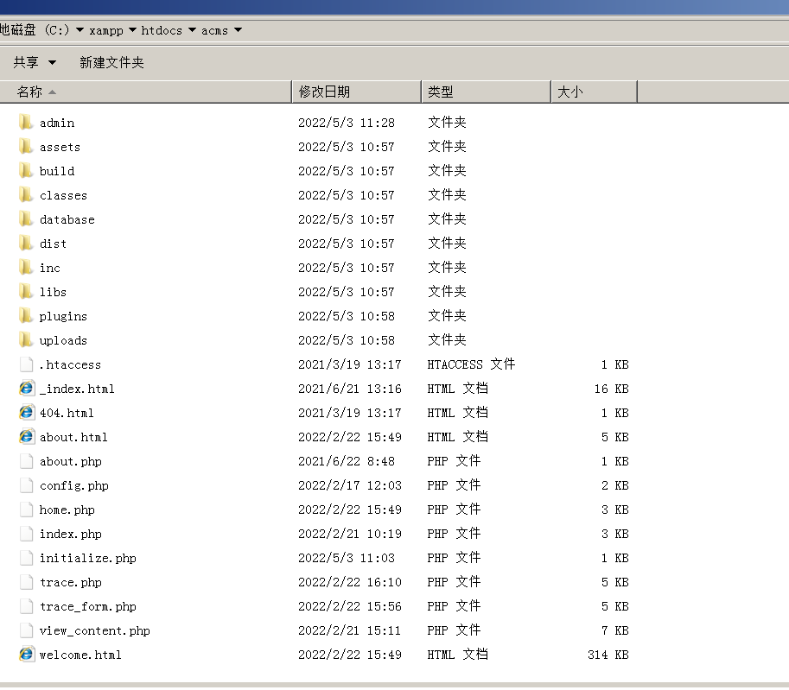
Task: Go to (C:) drive in address bar
Action: point(57,30)
